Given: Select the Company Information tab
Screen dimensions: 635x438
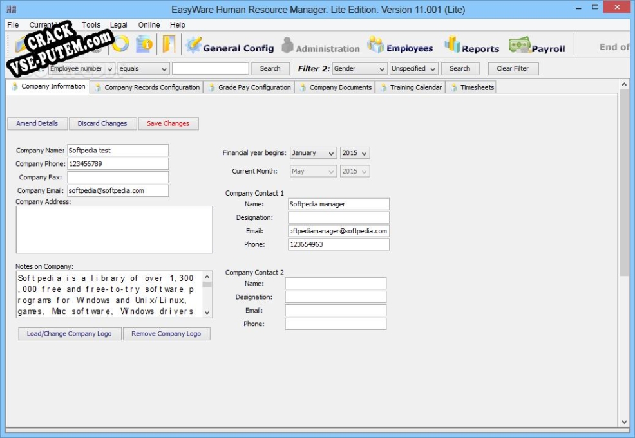Looking at the screenshot, I should click(x=48, y=87).
